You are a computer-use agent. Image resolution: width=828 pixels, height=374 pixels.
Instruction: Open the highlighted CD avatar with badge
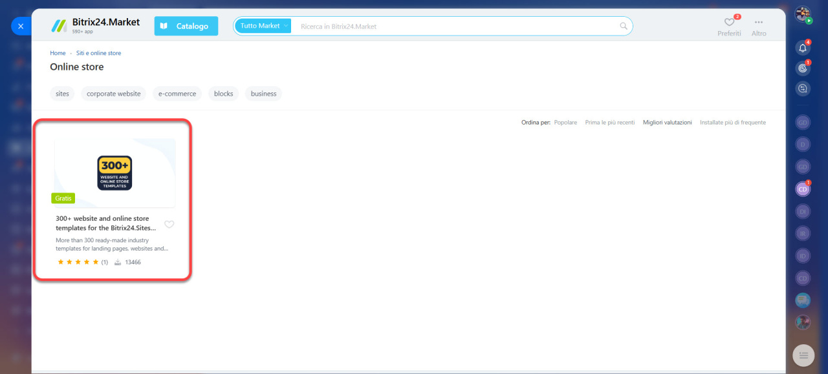tap(803, 189)
